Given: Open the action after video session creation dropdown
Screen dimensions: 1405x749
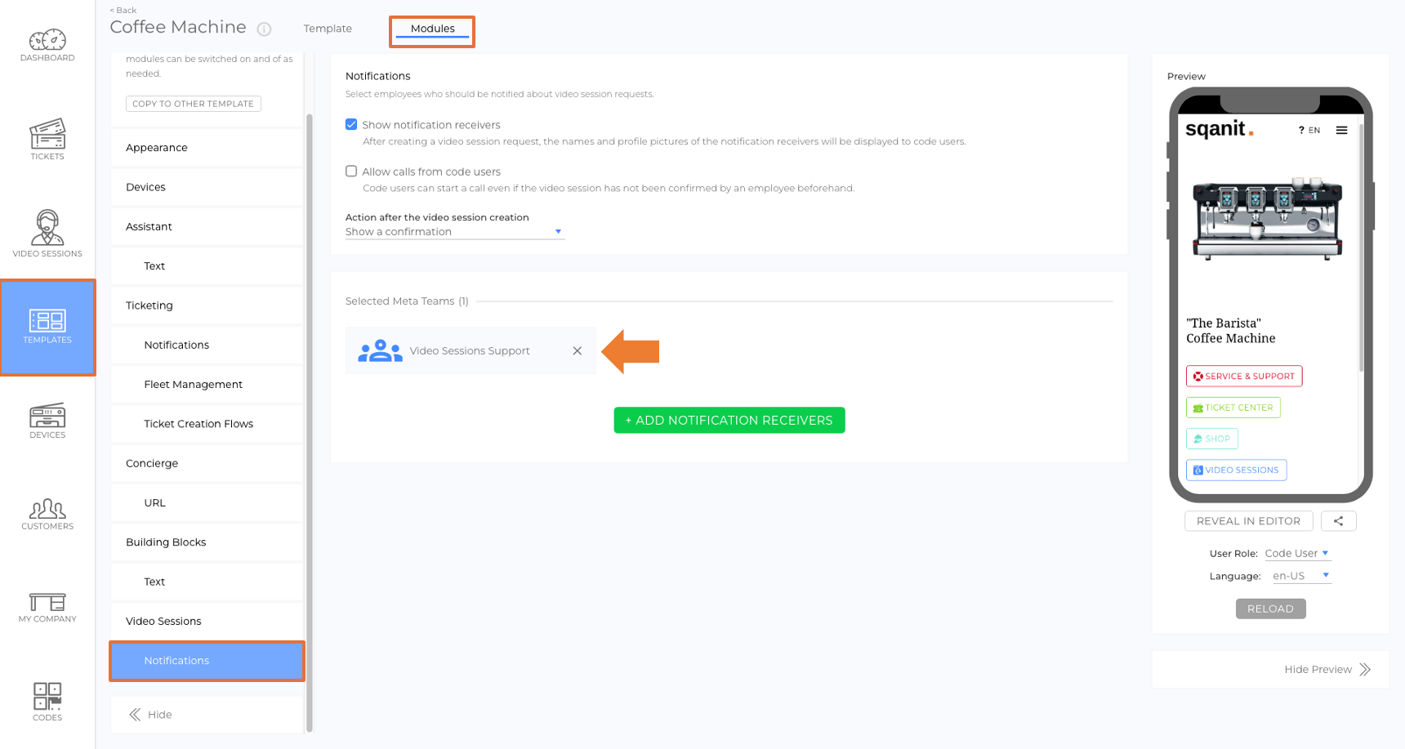Looking at the screenshot, I should (x=454, y=232).
